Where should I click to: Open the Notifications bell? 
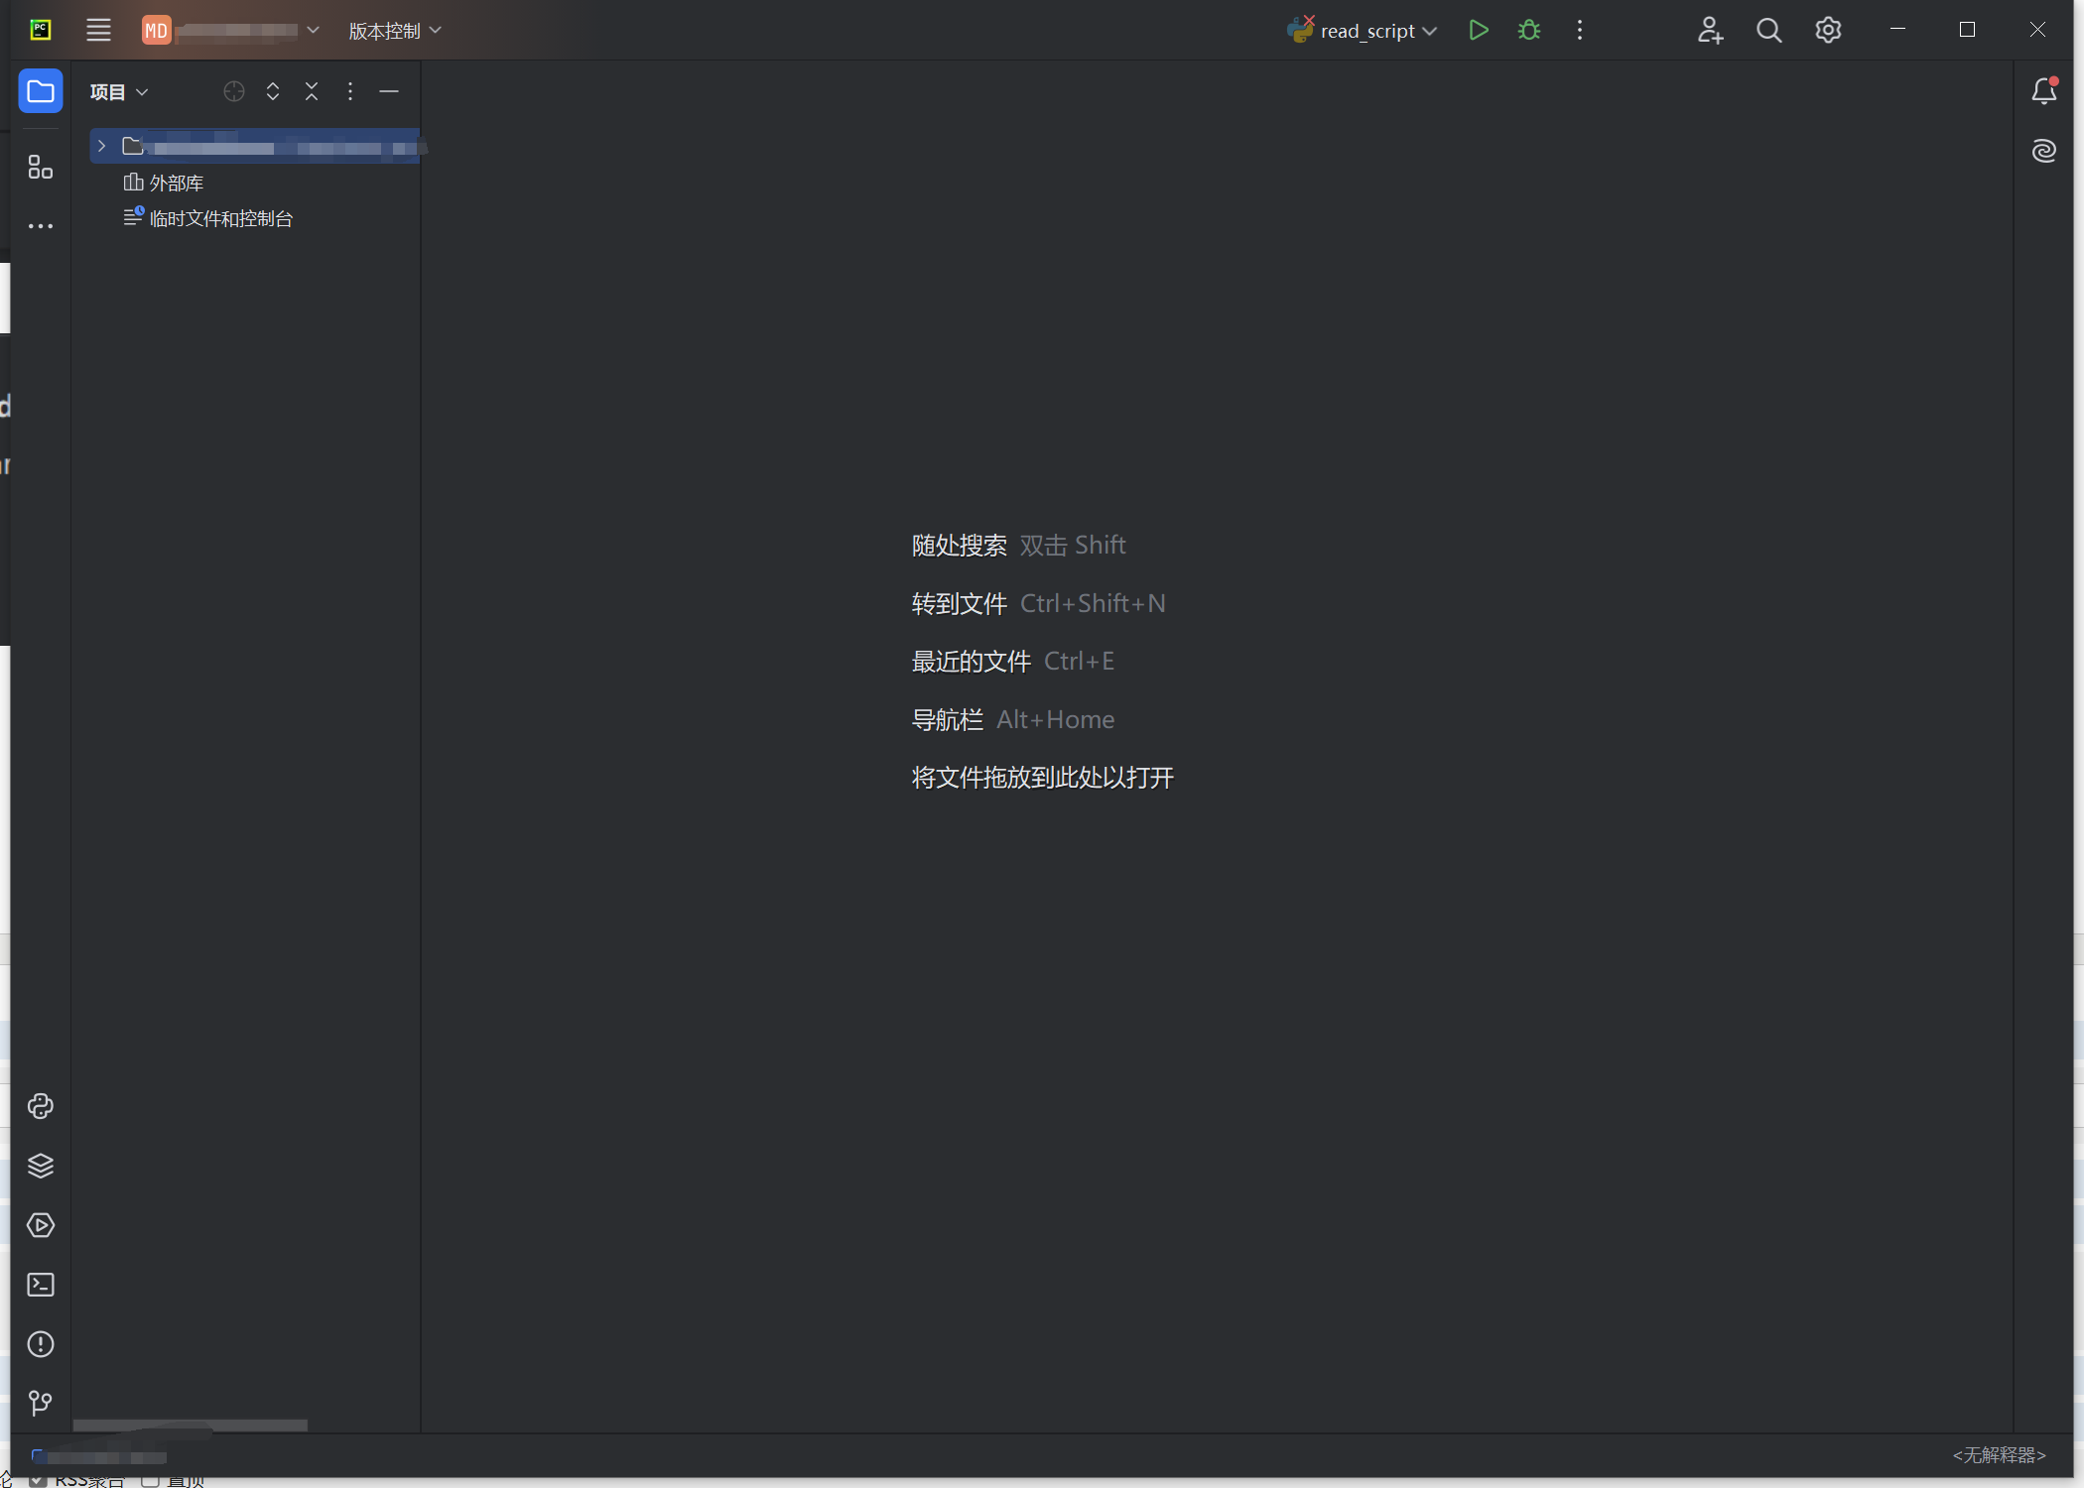coord(2044,91)
